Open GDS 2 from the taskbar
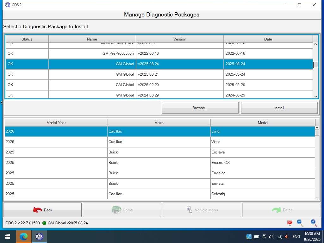Viewport: 324px width, 243px height. (39, 237)
